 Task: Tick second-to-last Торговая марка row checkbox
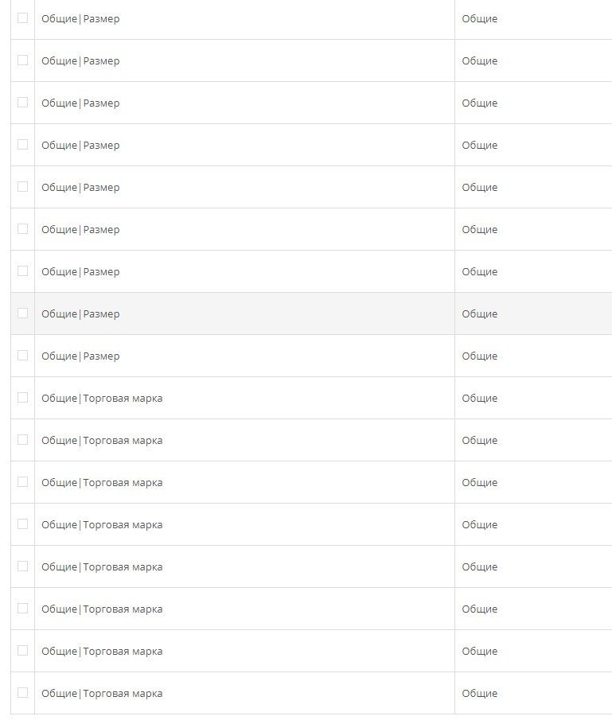22,651
